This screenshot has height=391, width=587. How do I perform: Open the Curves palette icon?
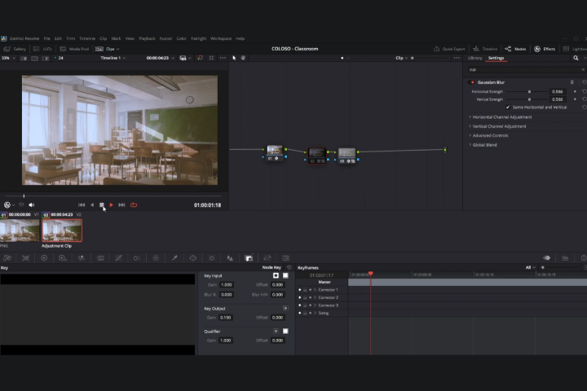(119, 257)
